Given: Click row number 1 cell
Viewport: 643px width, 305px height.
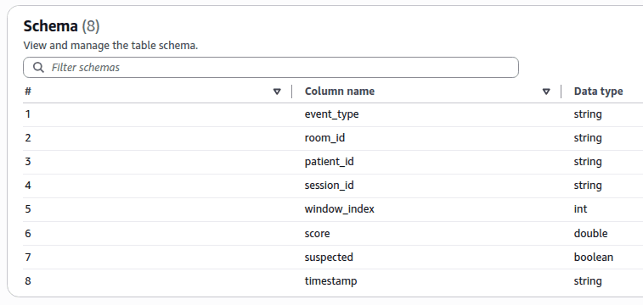Looking at the screenshot, I should point(28,114).
